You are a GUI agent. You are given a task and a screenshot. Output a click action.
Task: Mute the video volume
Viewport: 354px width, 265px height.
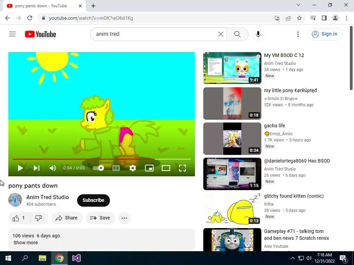coord(53,168)
